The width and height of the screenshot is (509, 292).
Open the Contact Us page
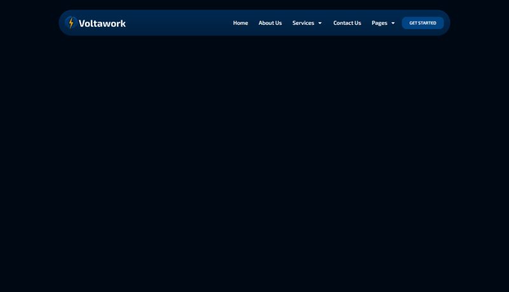point(347,23)
